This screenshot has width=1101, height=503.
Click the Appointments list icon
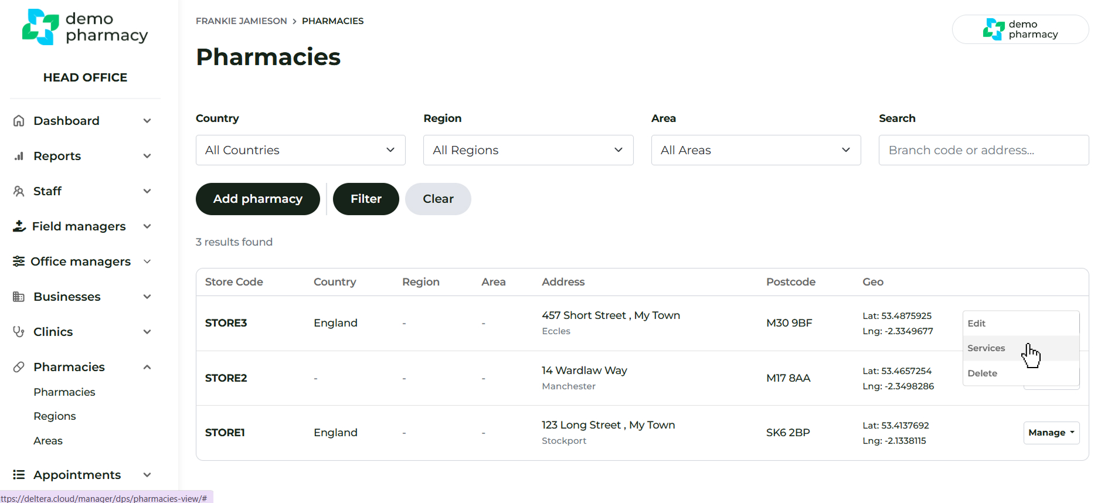[x=19, y=475]
